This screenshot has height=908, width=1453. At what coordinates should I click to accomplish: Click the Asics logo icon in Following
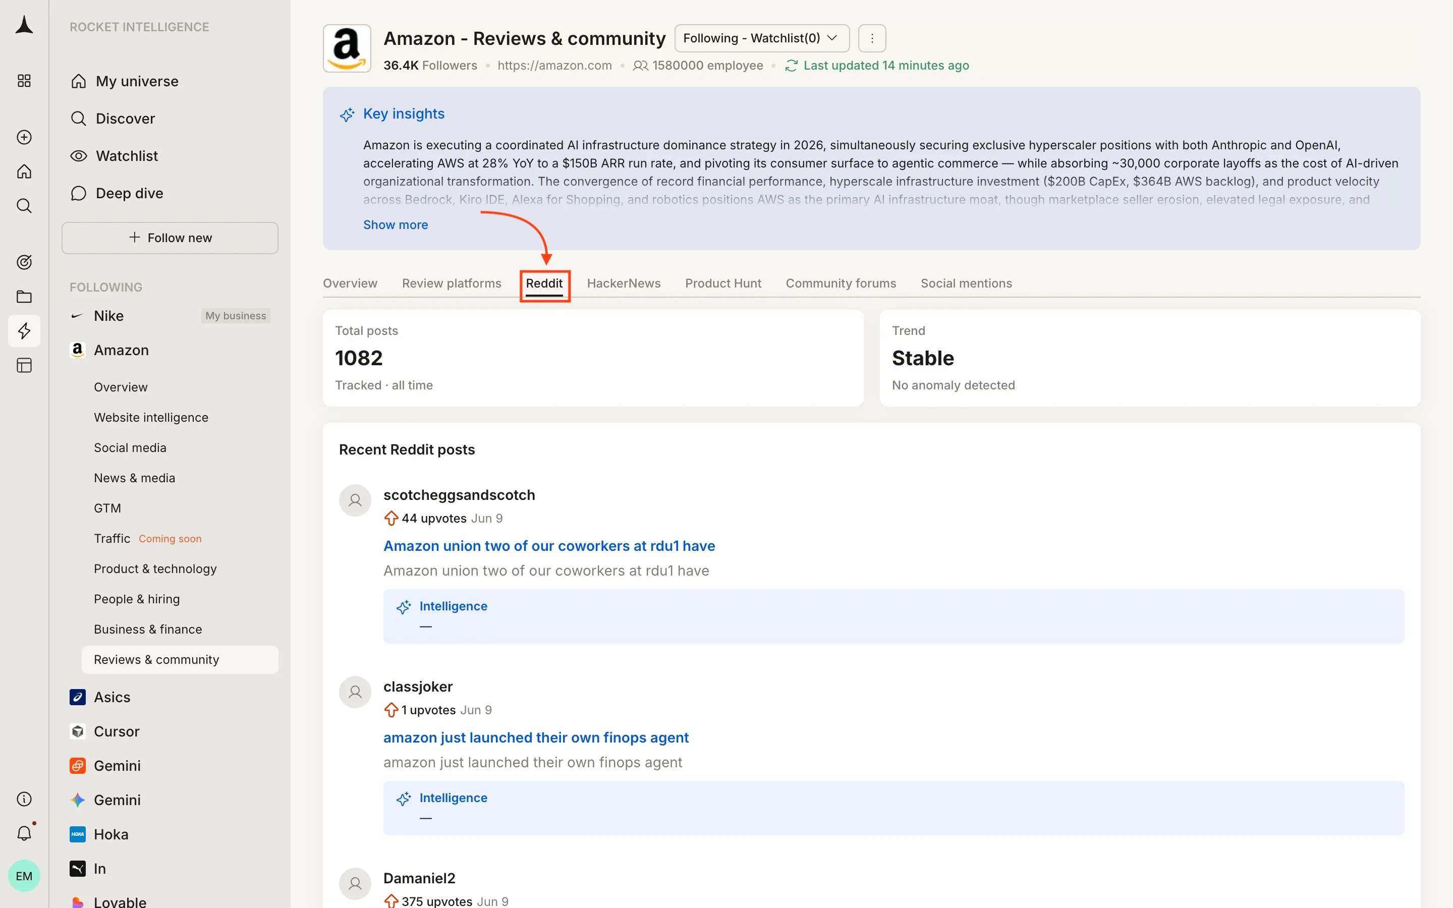[78, 697]
